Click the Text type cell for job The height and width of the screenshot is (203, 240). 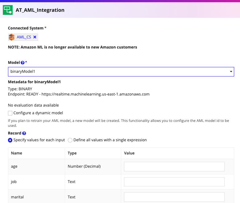click(x=93, y=182)
